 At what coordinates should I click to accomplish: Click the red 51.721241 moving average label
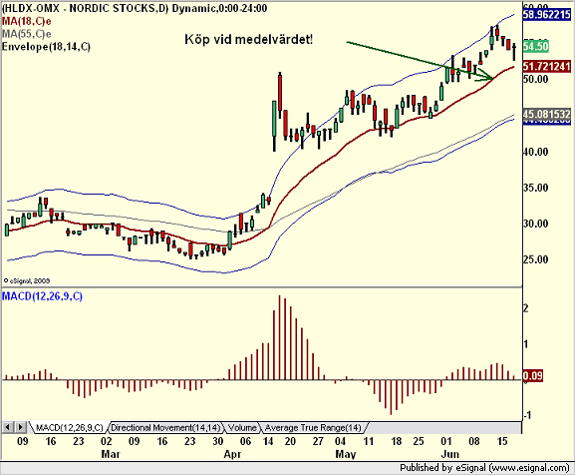(x=547, y=67)
